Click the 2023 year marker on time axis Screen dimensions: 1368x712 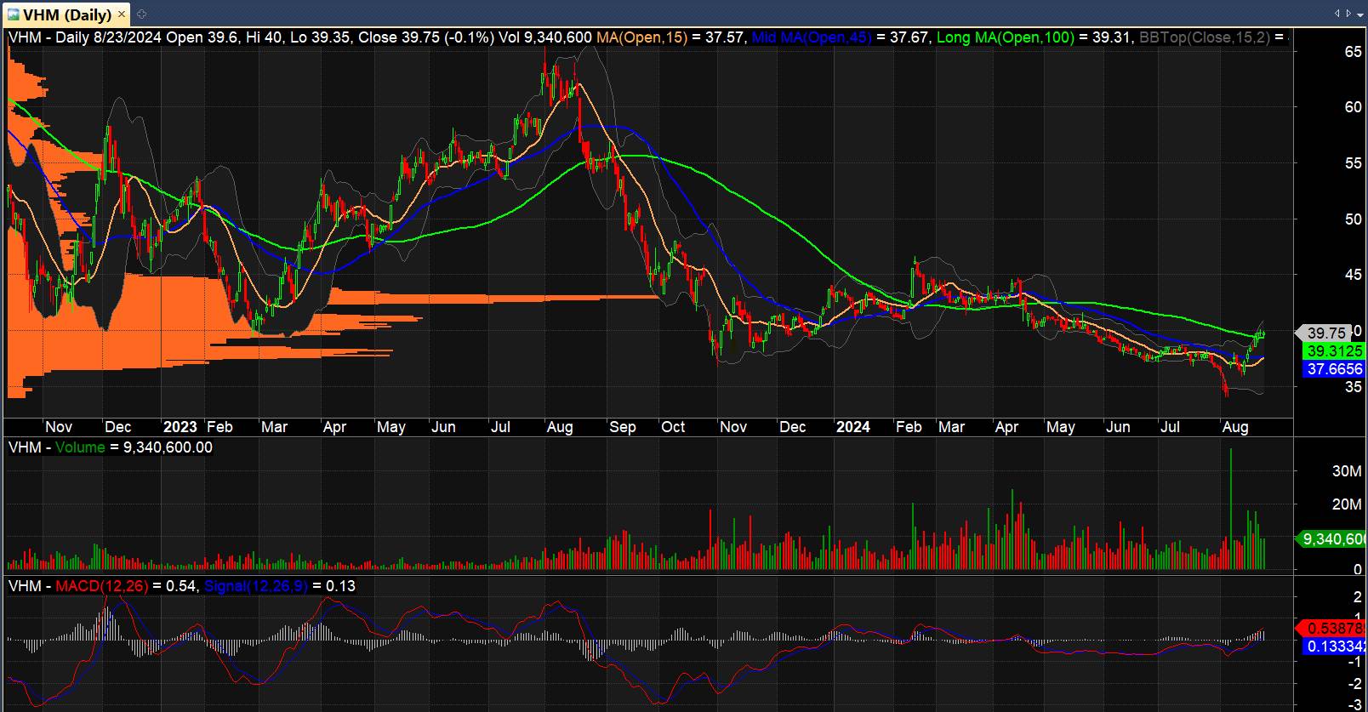pos(180,427)
